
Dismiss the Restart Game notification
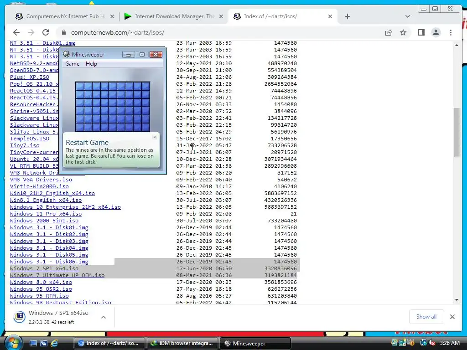pyautogui.click(x=154, y=137)
